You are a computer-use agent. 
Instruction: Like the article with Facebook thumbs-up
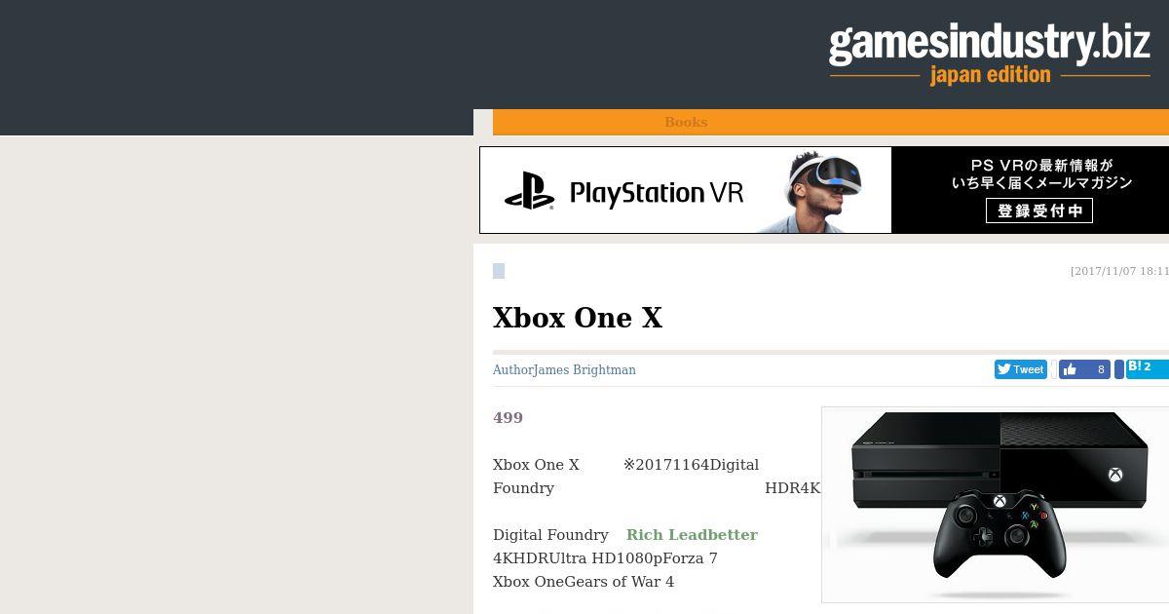pos(1084,369)
